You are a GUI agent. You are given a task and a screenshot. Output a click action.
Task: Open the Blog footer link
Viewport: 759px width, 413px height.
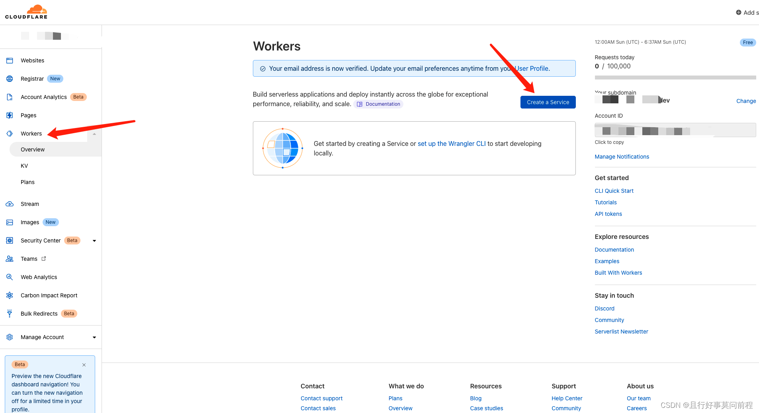475,398
